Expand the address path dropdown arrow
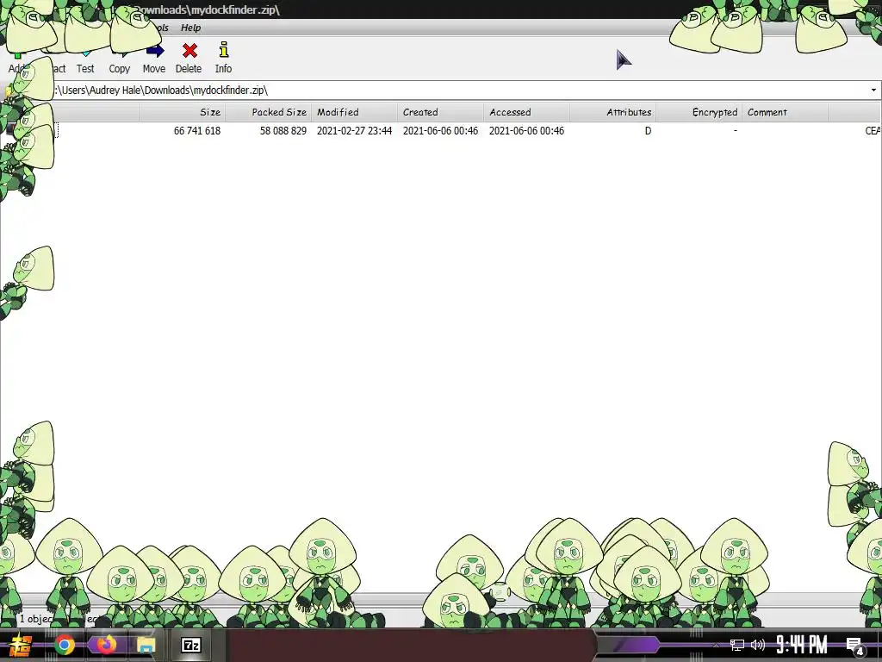 873,90
